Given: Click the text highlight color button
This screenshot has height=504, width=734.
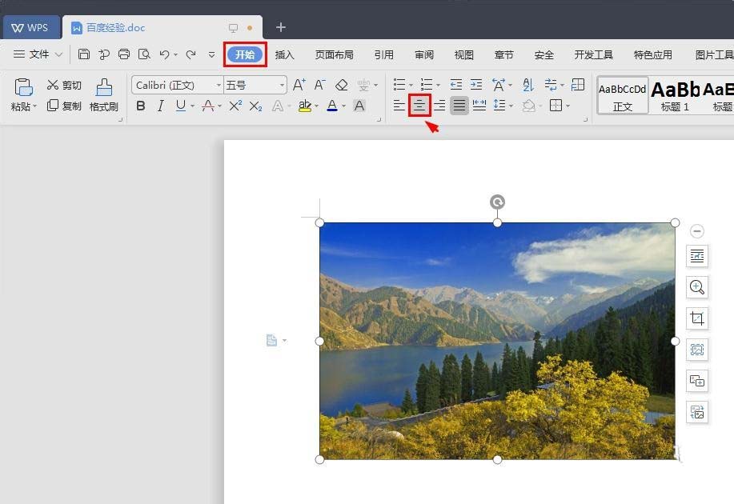Looking at the screenshot, I should pyautogui.click(x=304, y=106).
